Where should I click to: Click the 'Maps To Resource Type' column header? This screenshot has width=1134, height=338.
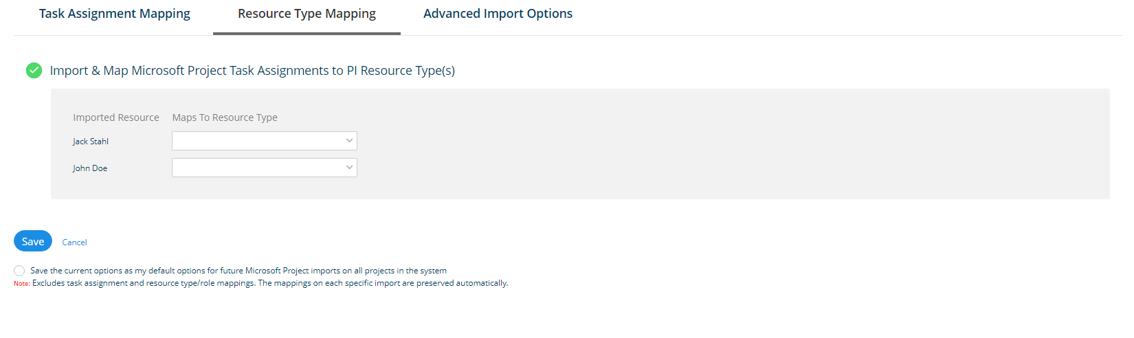point(225,117)
